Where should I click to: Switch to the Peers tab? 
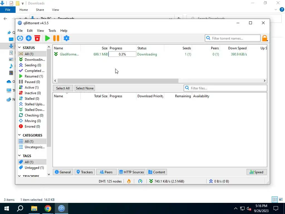[106, 172]
